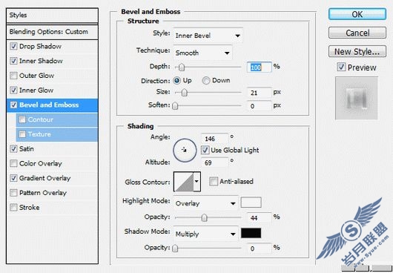Click the black shadow color swatch
The image size is (393, 273).
tap(251, 233)
